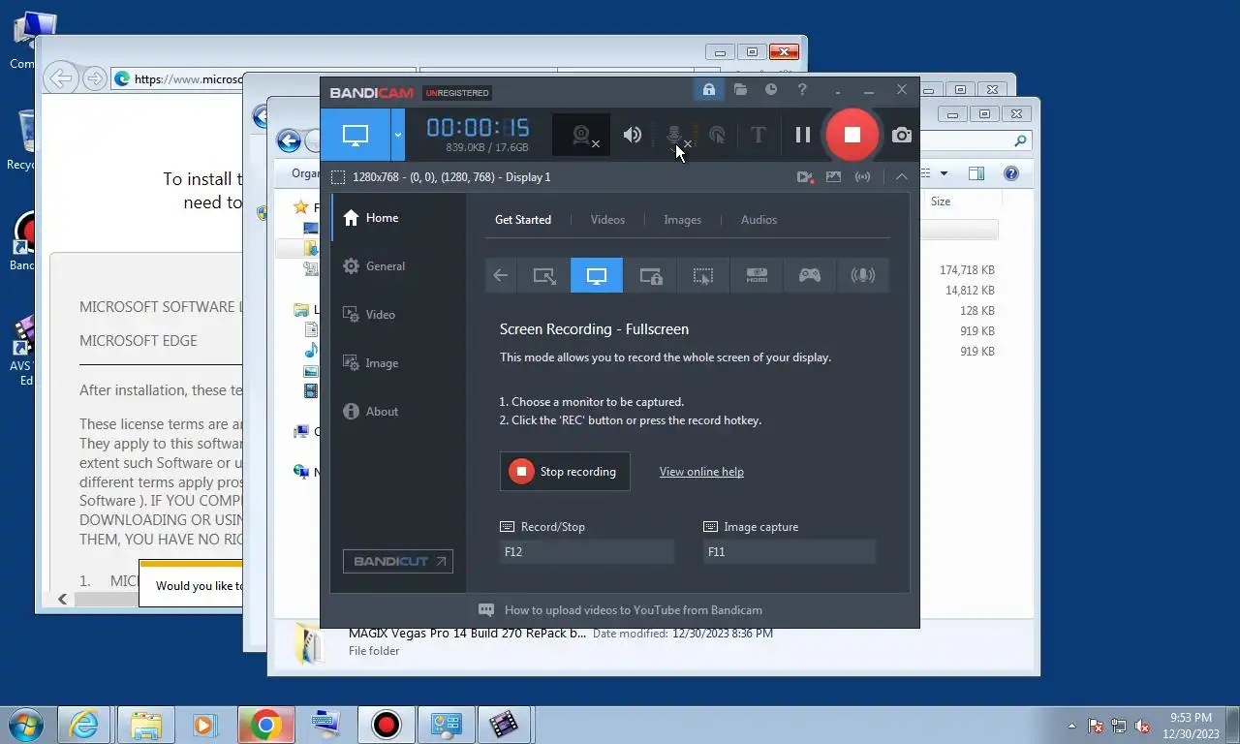Viewport: 1240px width, 744px height.
Task: Open Bandicam help question mark icon
Action: pos(802,90)
